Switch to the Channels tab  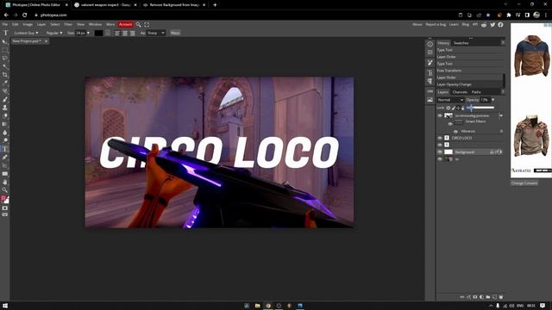click(x=460, y=92)
